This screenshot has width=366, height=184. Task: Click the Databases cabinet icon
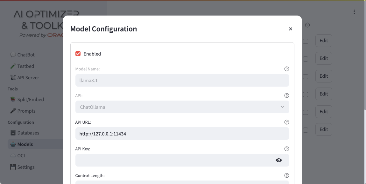(x=13, y=133)
